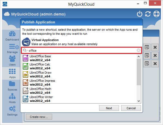Open the Hosts section
This screenshot has height=125, width=163.
click(12, 98)
